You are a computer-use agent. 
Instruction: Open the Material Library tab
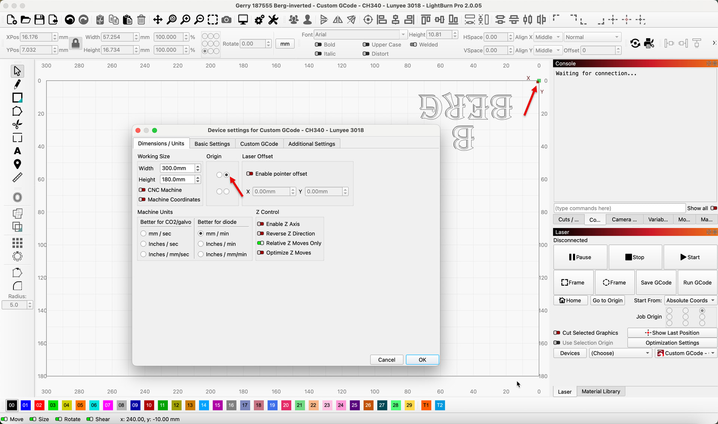[x=601, y=391]
